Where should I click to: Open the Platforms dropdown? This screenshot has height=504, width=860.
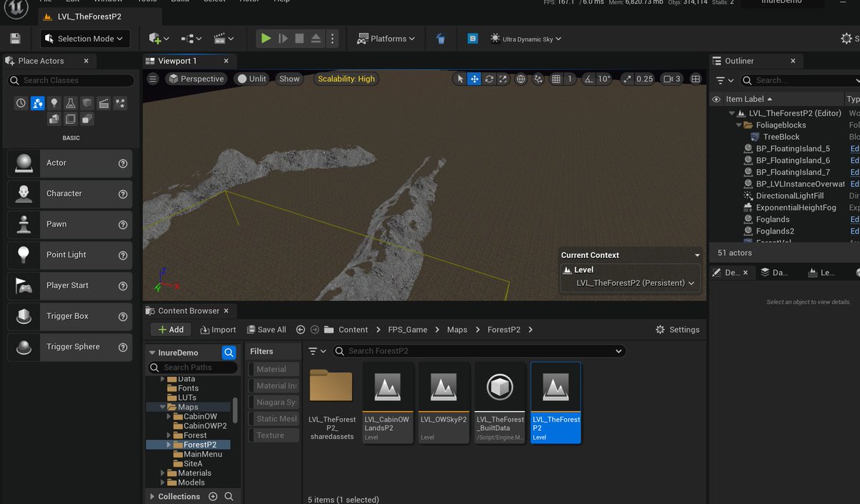(385, 39)
